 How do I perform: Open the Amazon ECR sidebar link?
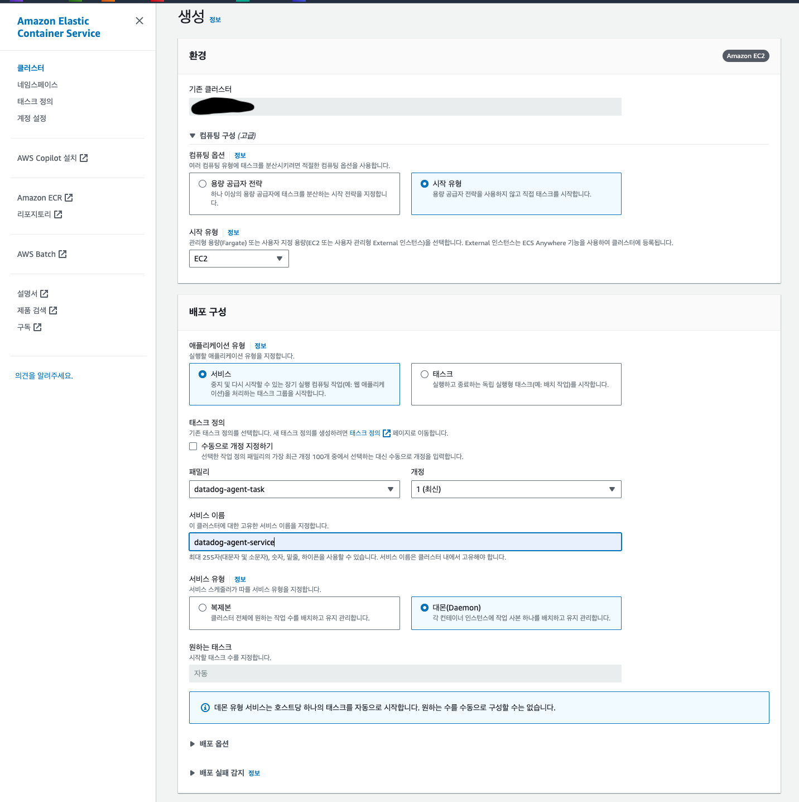coord(40,198)
